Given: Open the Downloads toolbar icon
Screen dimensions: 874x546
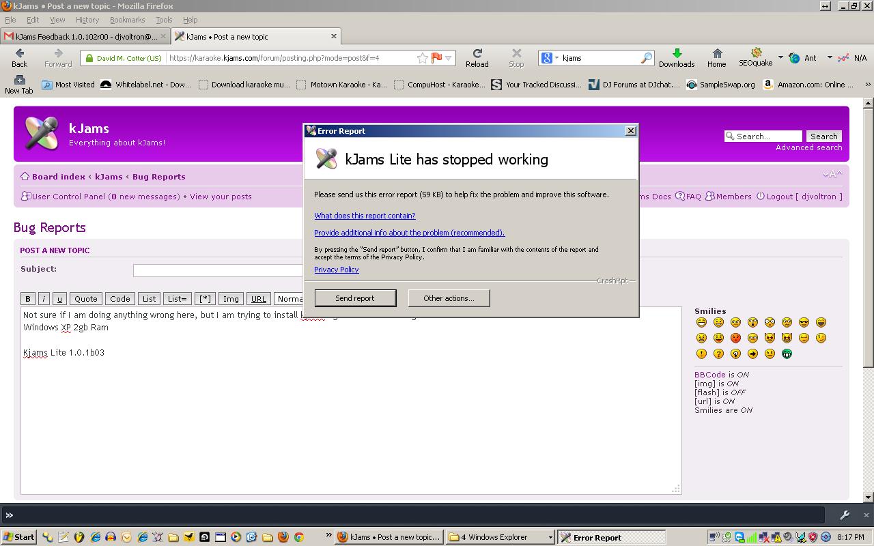Looking at the screenshot, I should 676,53.
